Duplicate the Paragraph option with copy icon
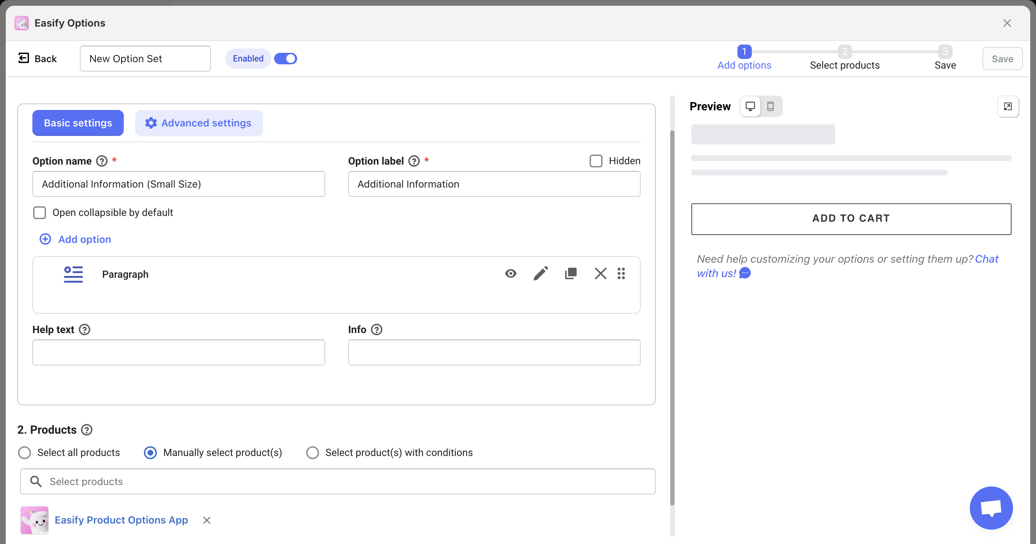Screen dimensions: 1036x544 point(571,273)
